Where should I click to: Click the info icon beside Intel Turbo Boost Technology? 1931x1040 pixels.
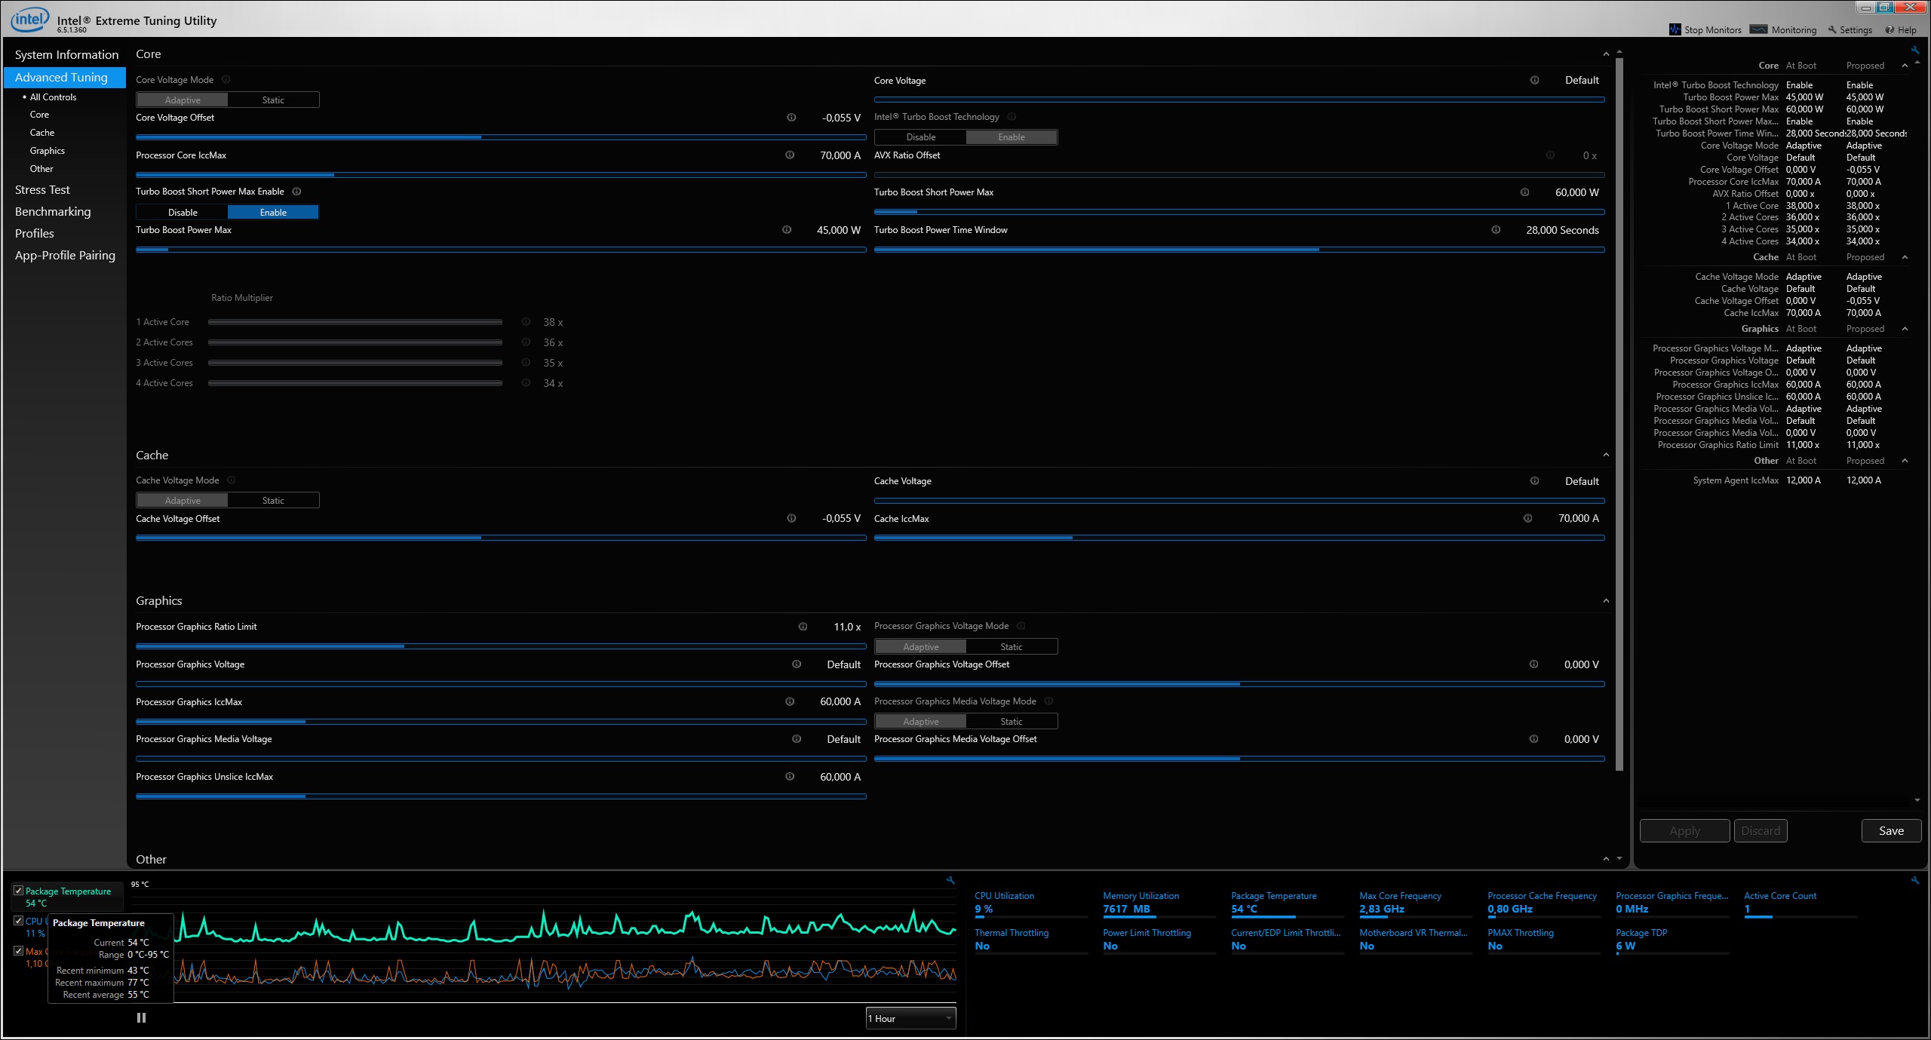point(1012,117)
